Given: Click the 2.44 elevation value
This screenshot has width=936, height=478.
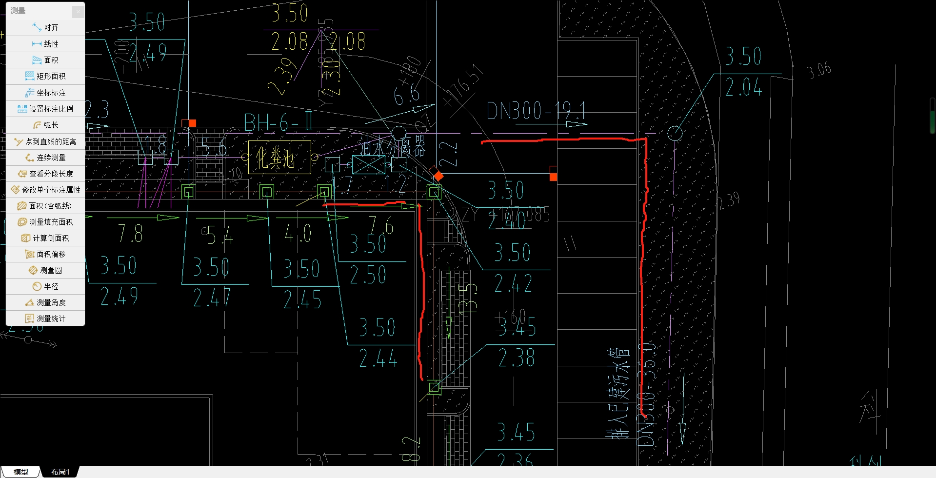Looking at the screenshot, I should tap(378, 358).
